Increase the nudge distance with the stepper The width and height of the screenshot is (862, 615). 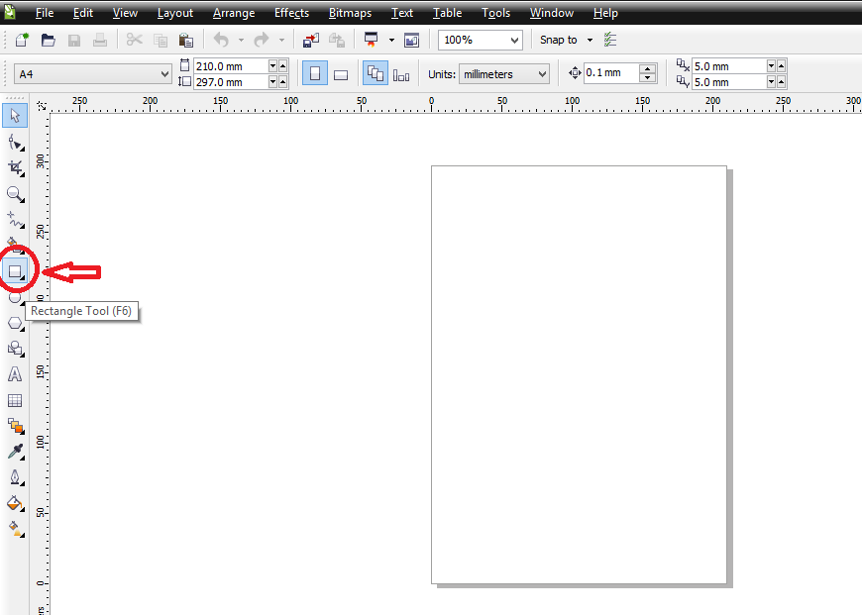click(649, 67)
